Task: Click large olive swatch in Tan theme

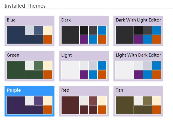Action: [x=125, y=105]
